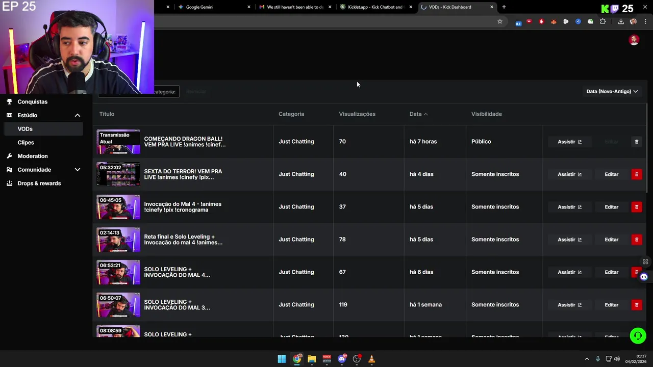Open the browser Extensions puzzle icon
653x367 pixels.
click(x=602, y=21)
